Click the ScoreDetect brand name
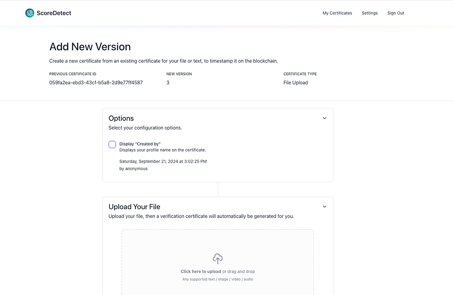This screenshot has height=295, width=453. click(x=54, y=13)
